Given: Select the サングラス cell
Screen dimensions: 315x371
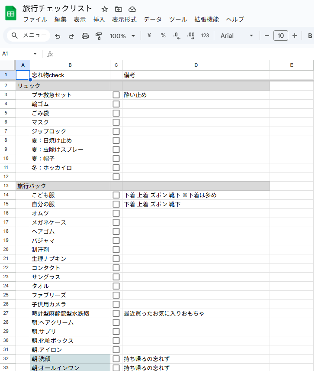Looking at the screenshot, I should pyautogui.click(x=70, y=277).
